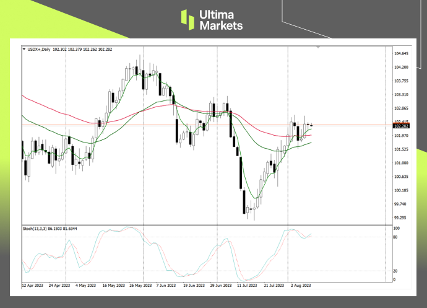Select date label 2 Aug 2023
The width and height of the screenshot is (427, 308).
(301, 285)
